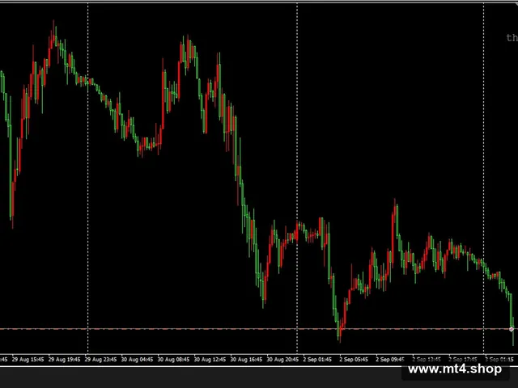Click the current price marker on the horizontal line
Viewport: 518px width, 388px height.
click(512, 329)
